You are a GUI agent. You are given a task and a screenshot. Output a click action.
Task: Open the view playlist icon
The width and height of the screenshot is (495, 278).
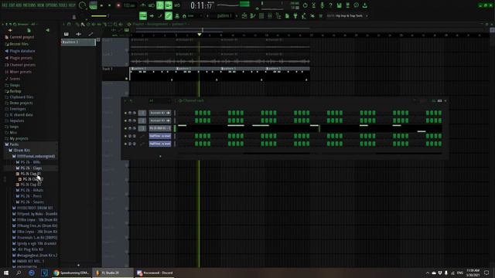(x=244, y=15)
